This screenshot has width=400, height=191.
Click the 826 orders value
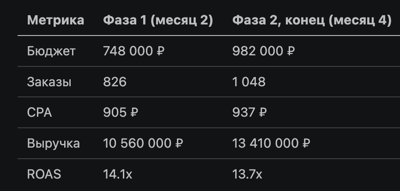click(x=115, y=82)
